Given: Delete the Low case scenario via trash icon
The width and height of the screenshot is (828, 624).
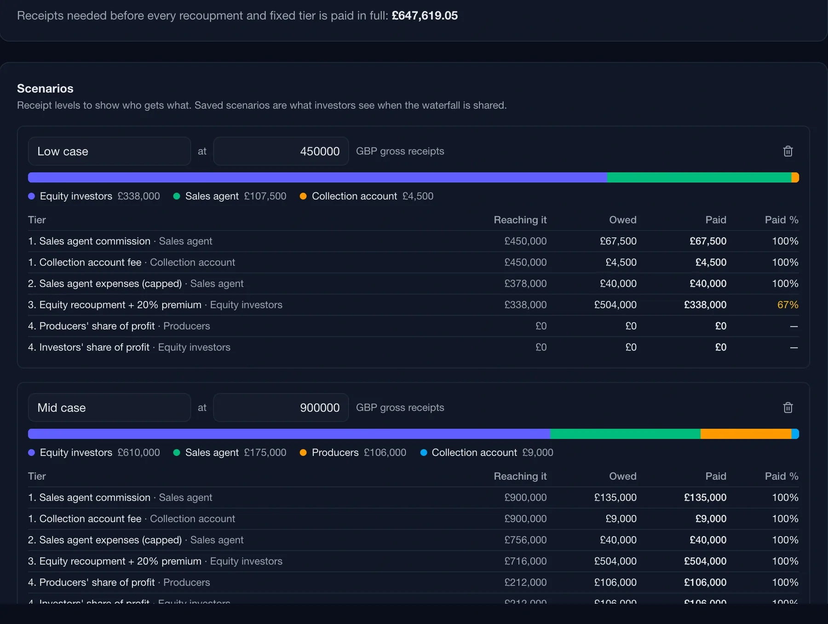Looking at the screenshot, I should [x=788, y=151].
